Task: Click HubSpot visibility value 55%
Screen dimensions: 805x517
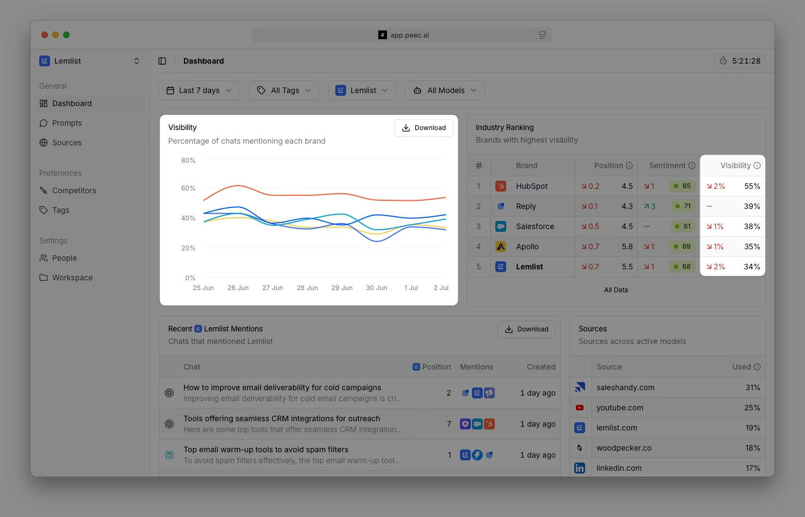Action: pos(752,186)
